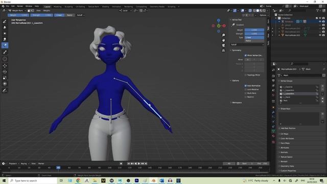Enable Lock-Relative checkbox

(x=245, y=89)
